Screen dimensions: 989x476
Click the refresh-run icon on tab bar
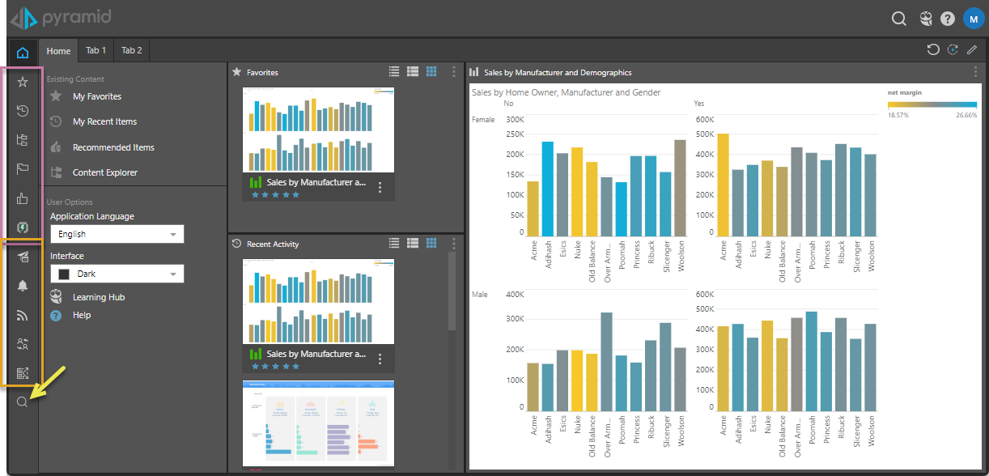[x=953, y=50]
